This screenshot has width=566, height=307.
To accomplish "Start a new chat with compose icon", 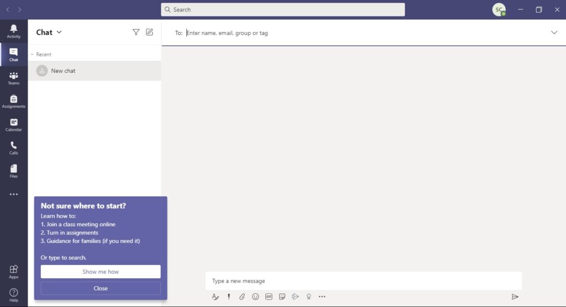I will pos(149,32).
